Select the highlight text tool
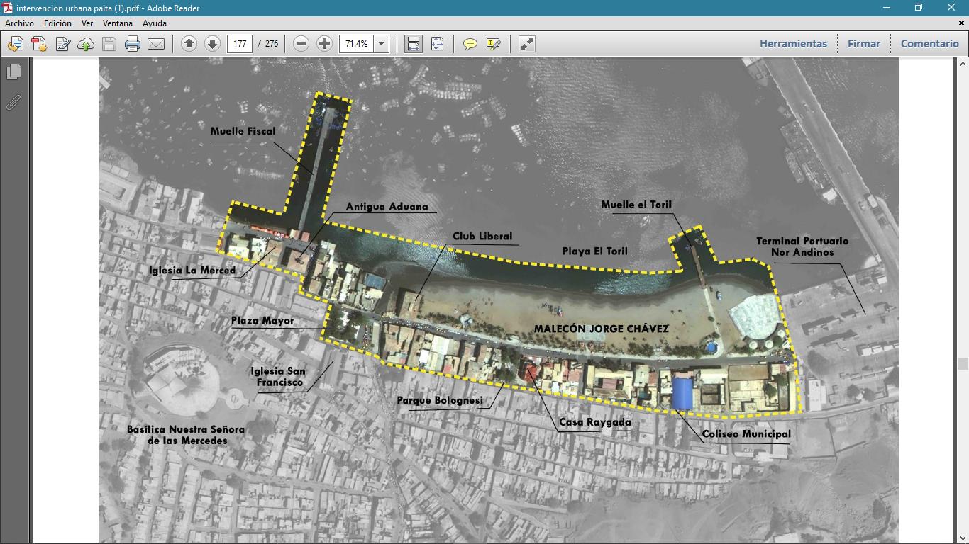Image resolution: width=969 pixels, height=544 pixels. pos(493,44)
